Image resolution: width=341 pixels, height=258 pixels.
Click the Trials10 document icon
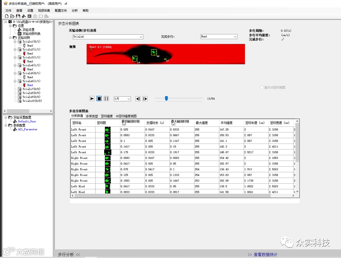pyautogui.click(x=20, y=101)
